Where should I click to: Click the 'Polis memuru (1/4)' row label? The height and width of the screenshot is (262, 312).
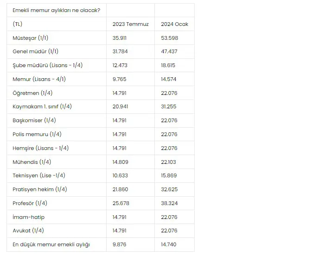click(37, 134)
